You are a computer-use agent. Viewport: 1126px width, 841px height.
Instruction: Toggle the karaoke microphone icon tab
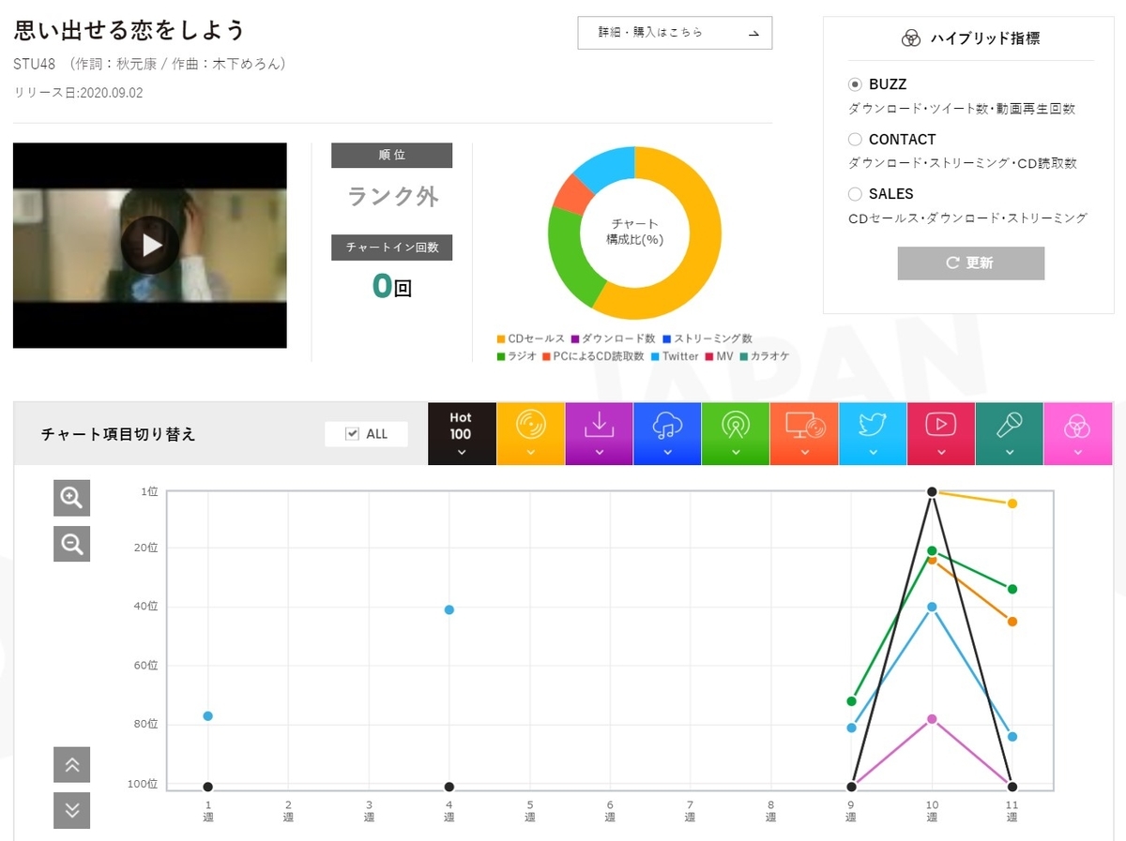tap(1010, 433)
